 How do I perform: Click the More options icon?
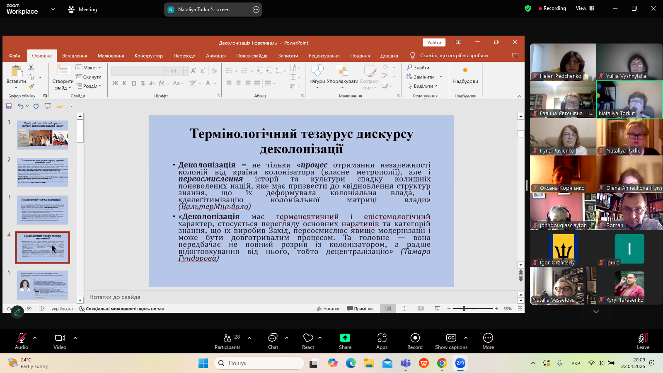point(488,338)
